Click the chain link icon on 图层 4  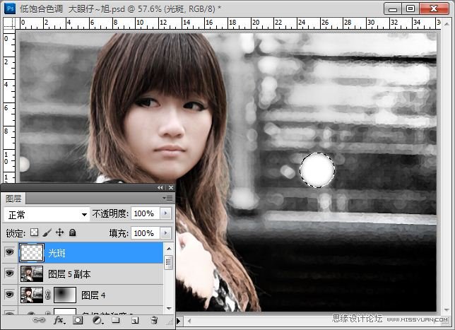pos(48,295)
